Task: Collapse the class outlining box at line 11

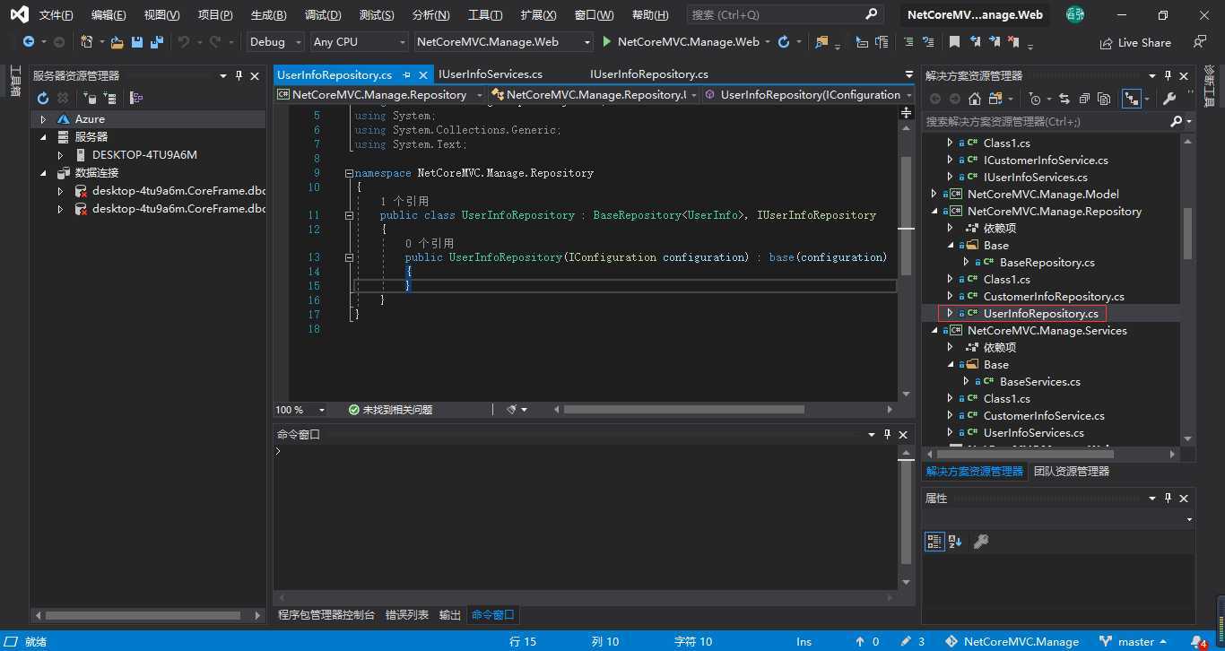Action: click(349, 215)
